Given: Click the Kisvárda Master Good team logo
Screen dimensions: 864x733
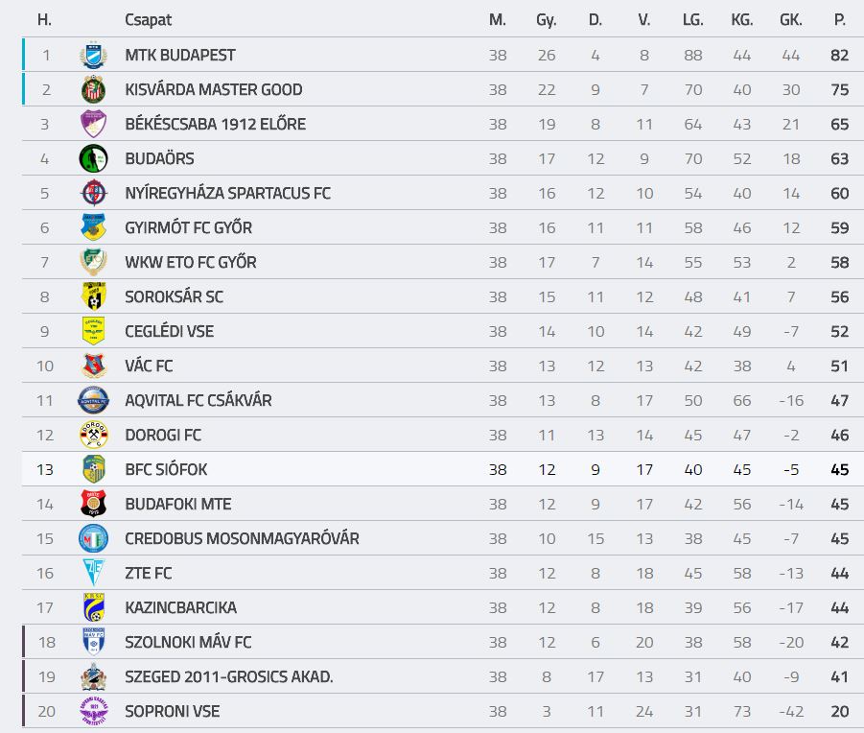Looking at the screenshot, I should [93, 89].
